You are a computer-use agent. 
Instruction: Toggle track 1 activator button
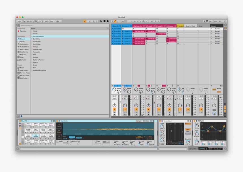tap(114, 109)
